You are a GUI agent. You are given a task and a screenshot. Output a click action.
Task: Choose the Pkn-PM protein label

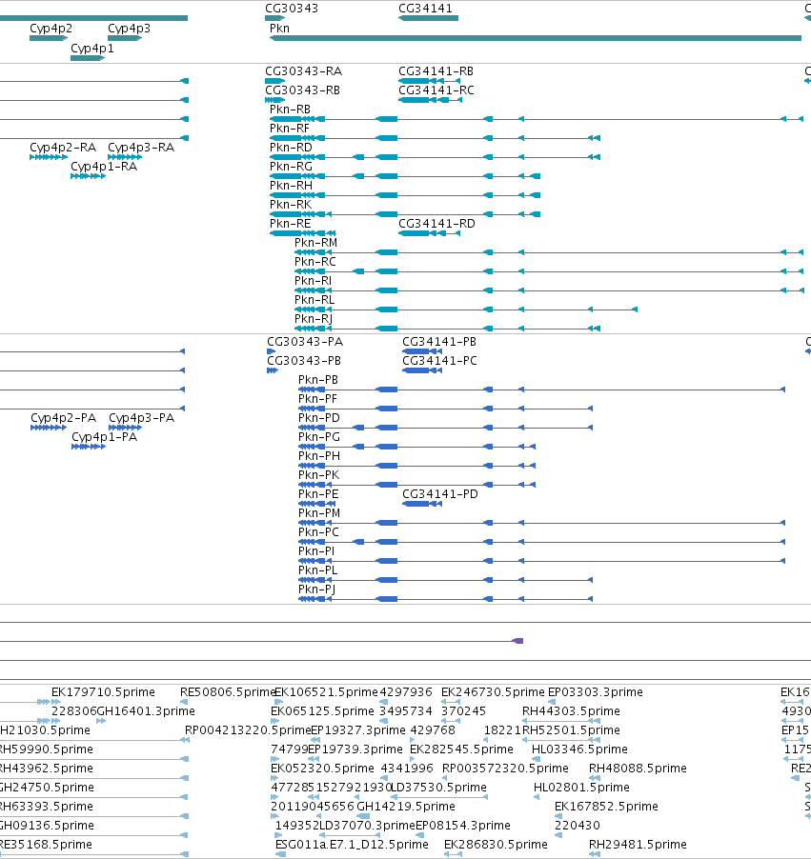coord(319,513)
